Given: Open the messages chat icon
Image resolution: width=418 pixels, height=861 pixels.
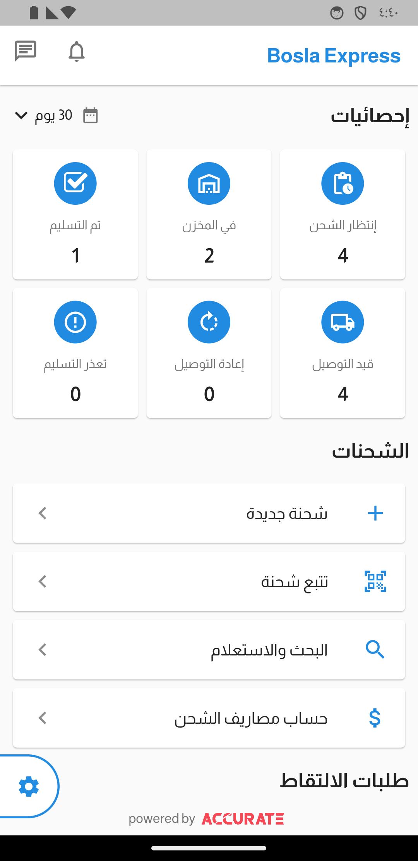Looking at the screenshot, I should coord(26,51).
